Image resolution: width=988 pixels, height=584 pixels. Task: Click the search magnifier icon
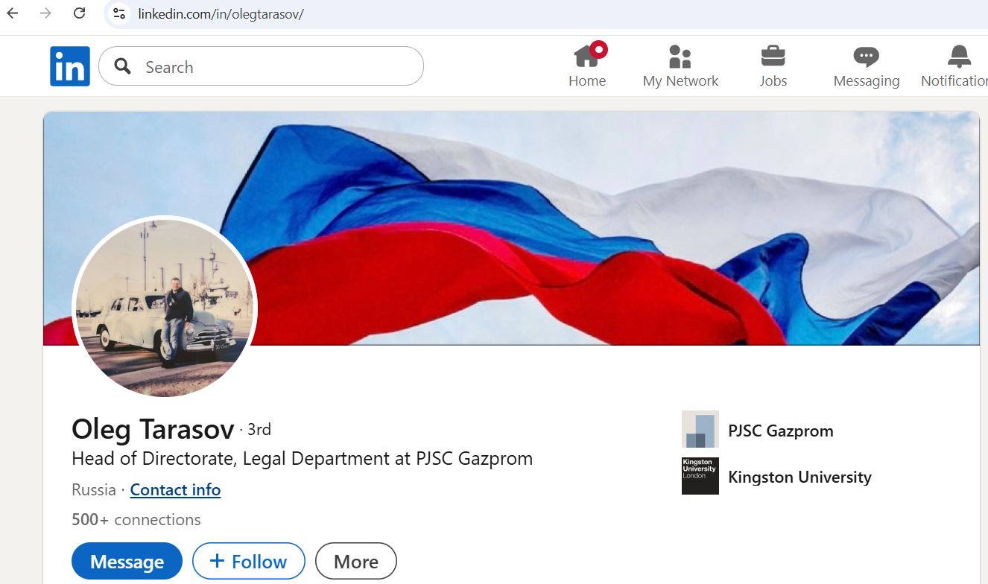[123, 66]
